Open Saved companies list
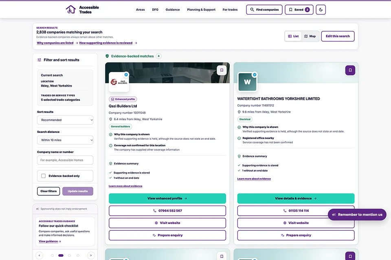Screen dimensions: 391x260 tap(299, 10)
